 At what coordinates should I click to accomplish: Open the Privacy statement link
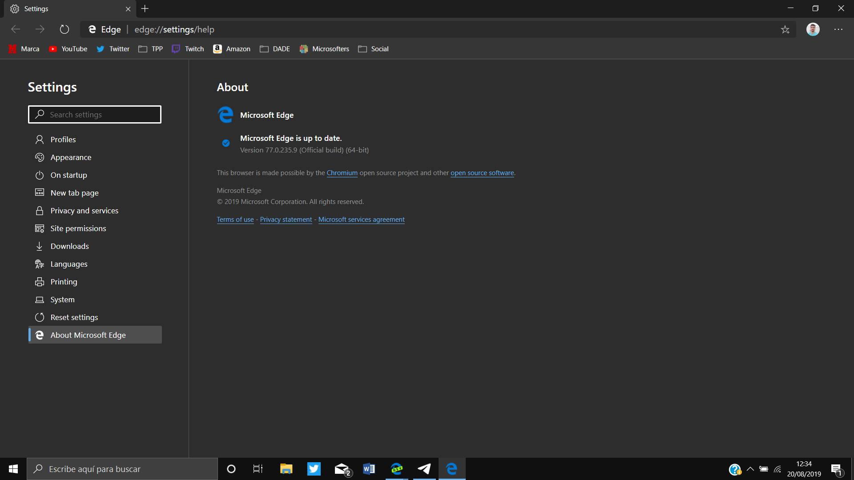click(x=286, y=220)
